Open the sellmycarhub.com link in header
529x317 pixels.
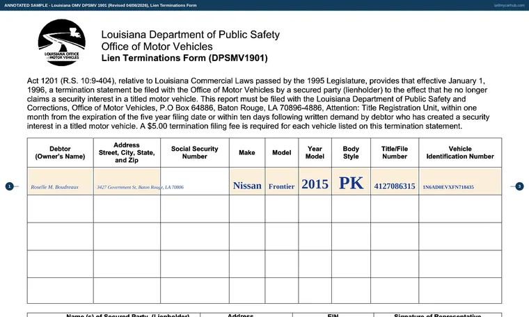tap(509, 6)
